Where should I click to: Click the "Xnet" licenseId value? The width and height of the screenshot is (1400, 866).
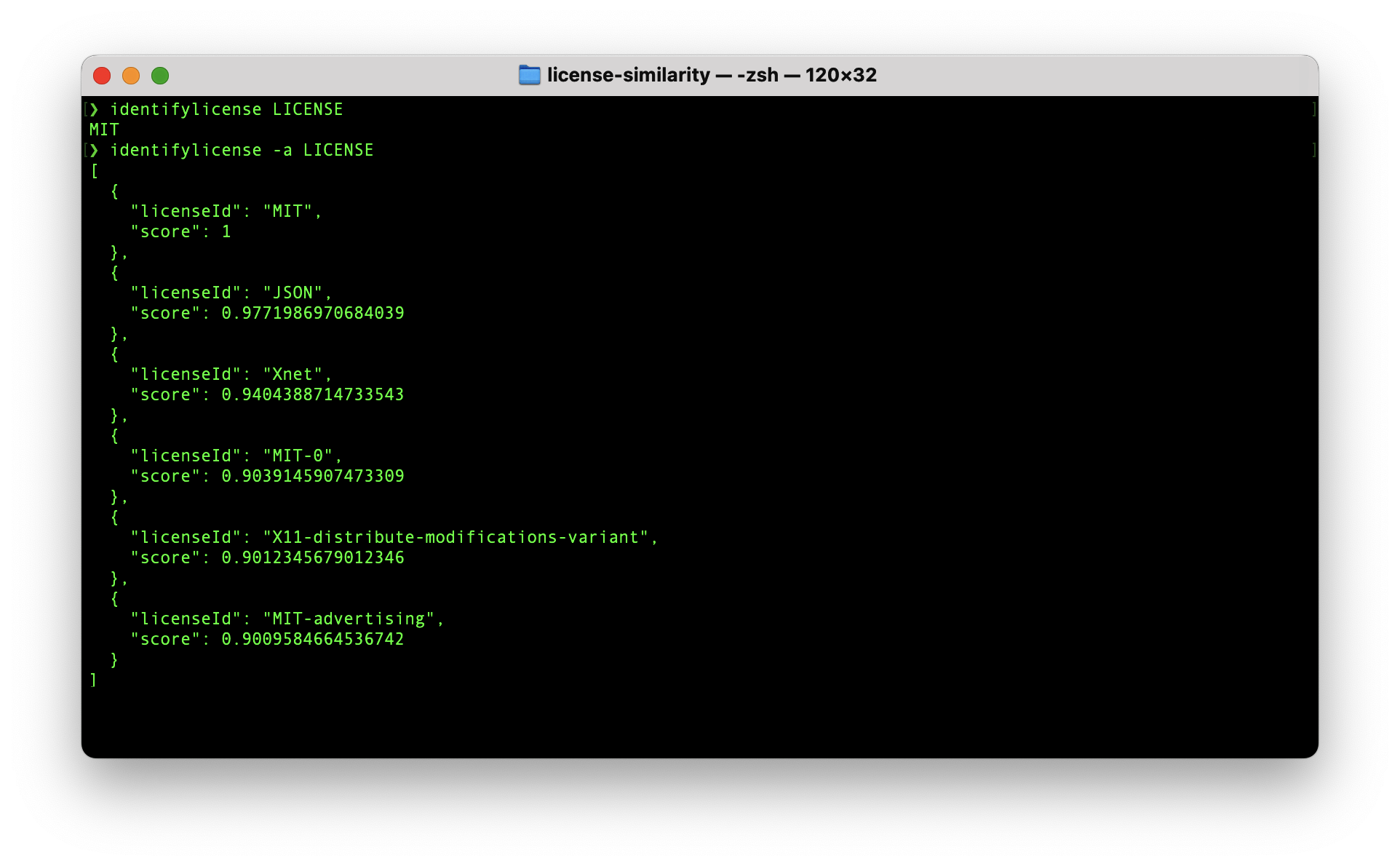point(292,374)
